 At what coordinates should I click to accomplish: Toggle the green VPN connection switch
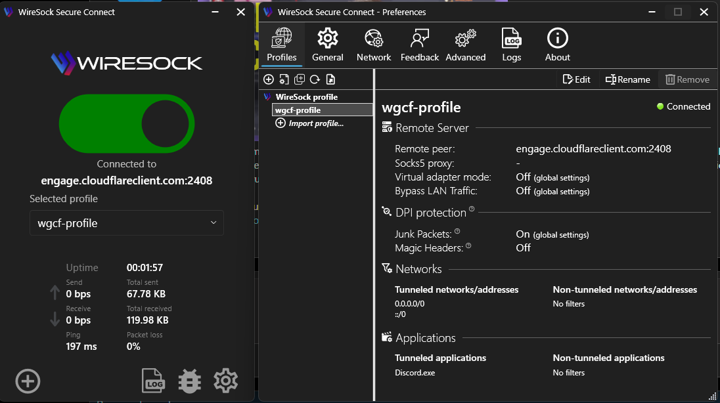tap(127, 123)
